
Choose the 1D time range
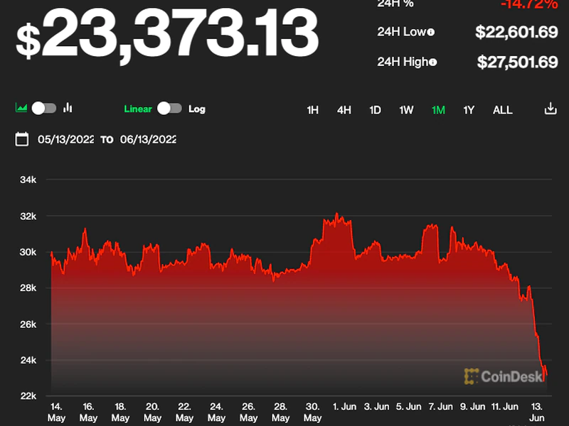[375, 110]
